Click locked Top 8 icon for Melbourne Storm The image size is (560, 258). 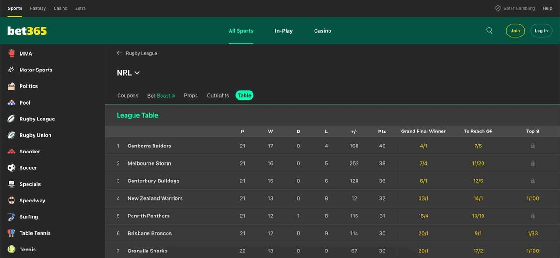(532, 163)
